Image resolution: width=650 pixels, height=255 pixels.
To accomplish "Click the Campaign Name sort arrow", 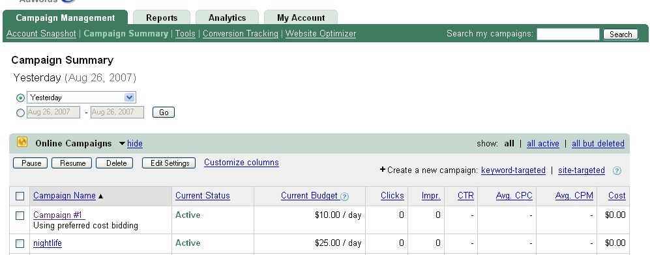I will (100, 196).
